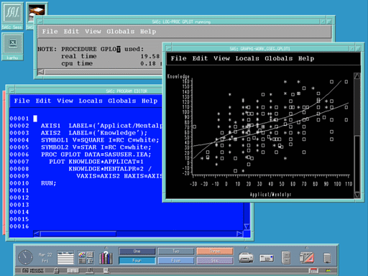The image size is (368, 276).
Task: Click the up scroll arrow in the GRAPH1 window
Action: click(x=357, y=76)
